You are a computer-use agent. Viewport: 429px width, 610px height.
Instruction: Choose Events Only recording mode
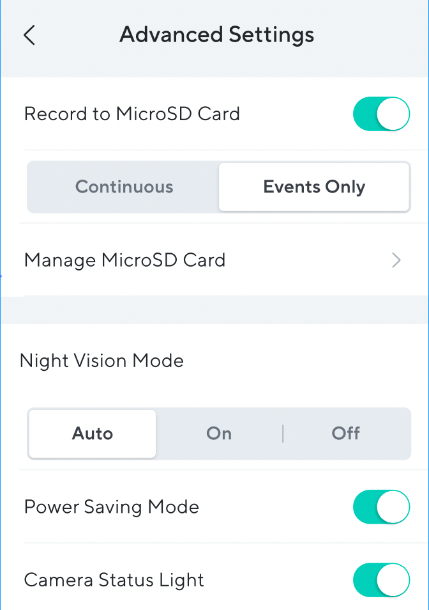click(x=314, y=187)
